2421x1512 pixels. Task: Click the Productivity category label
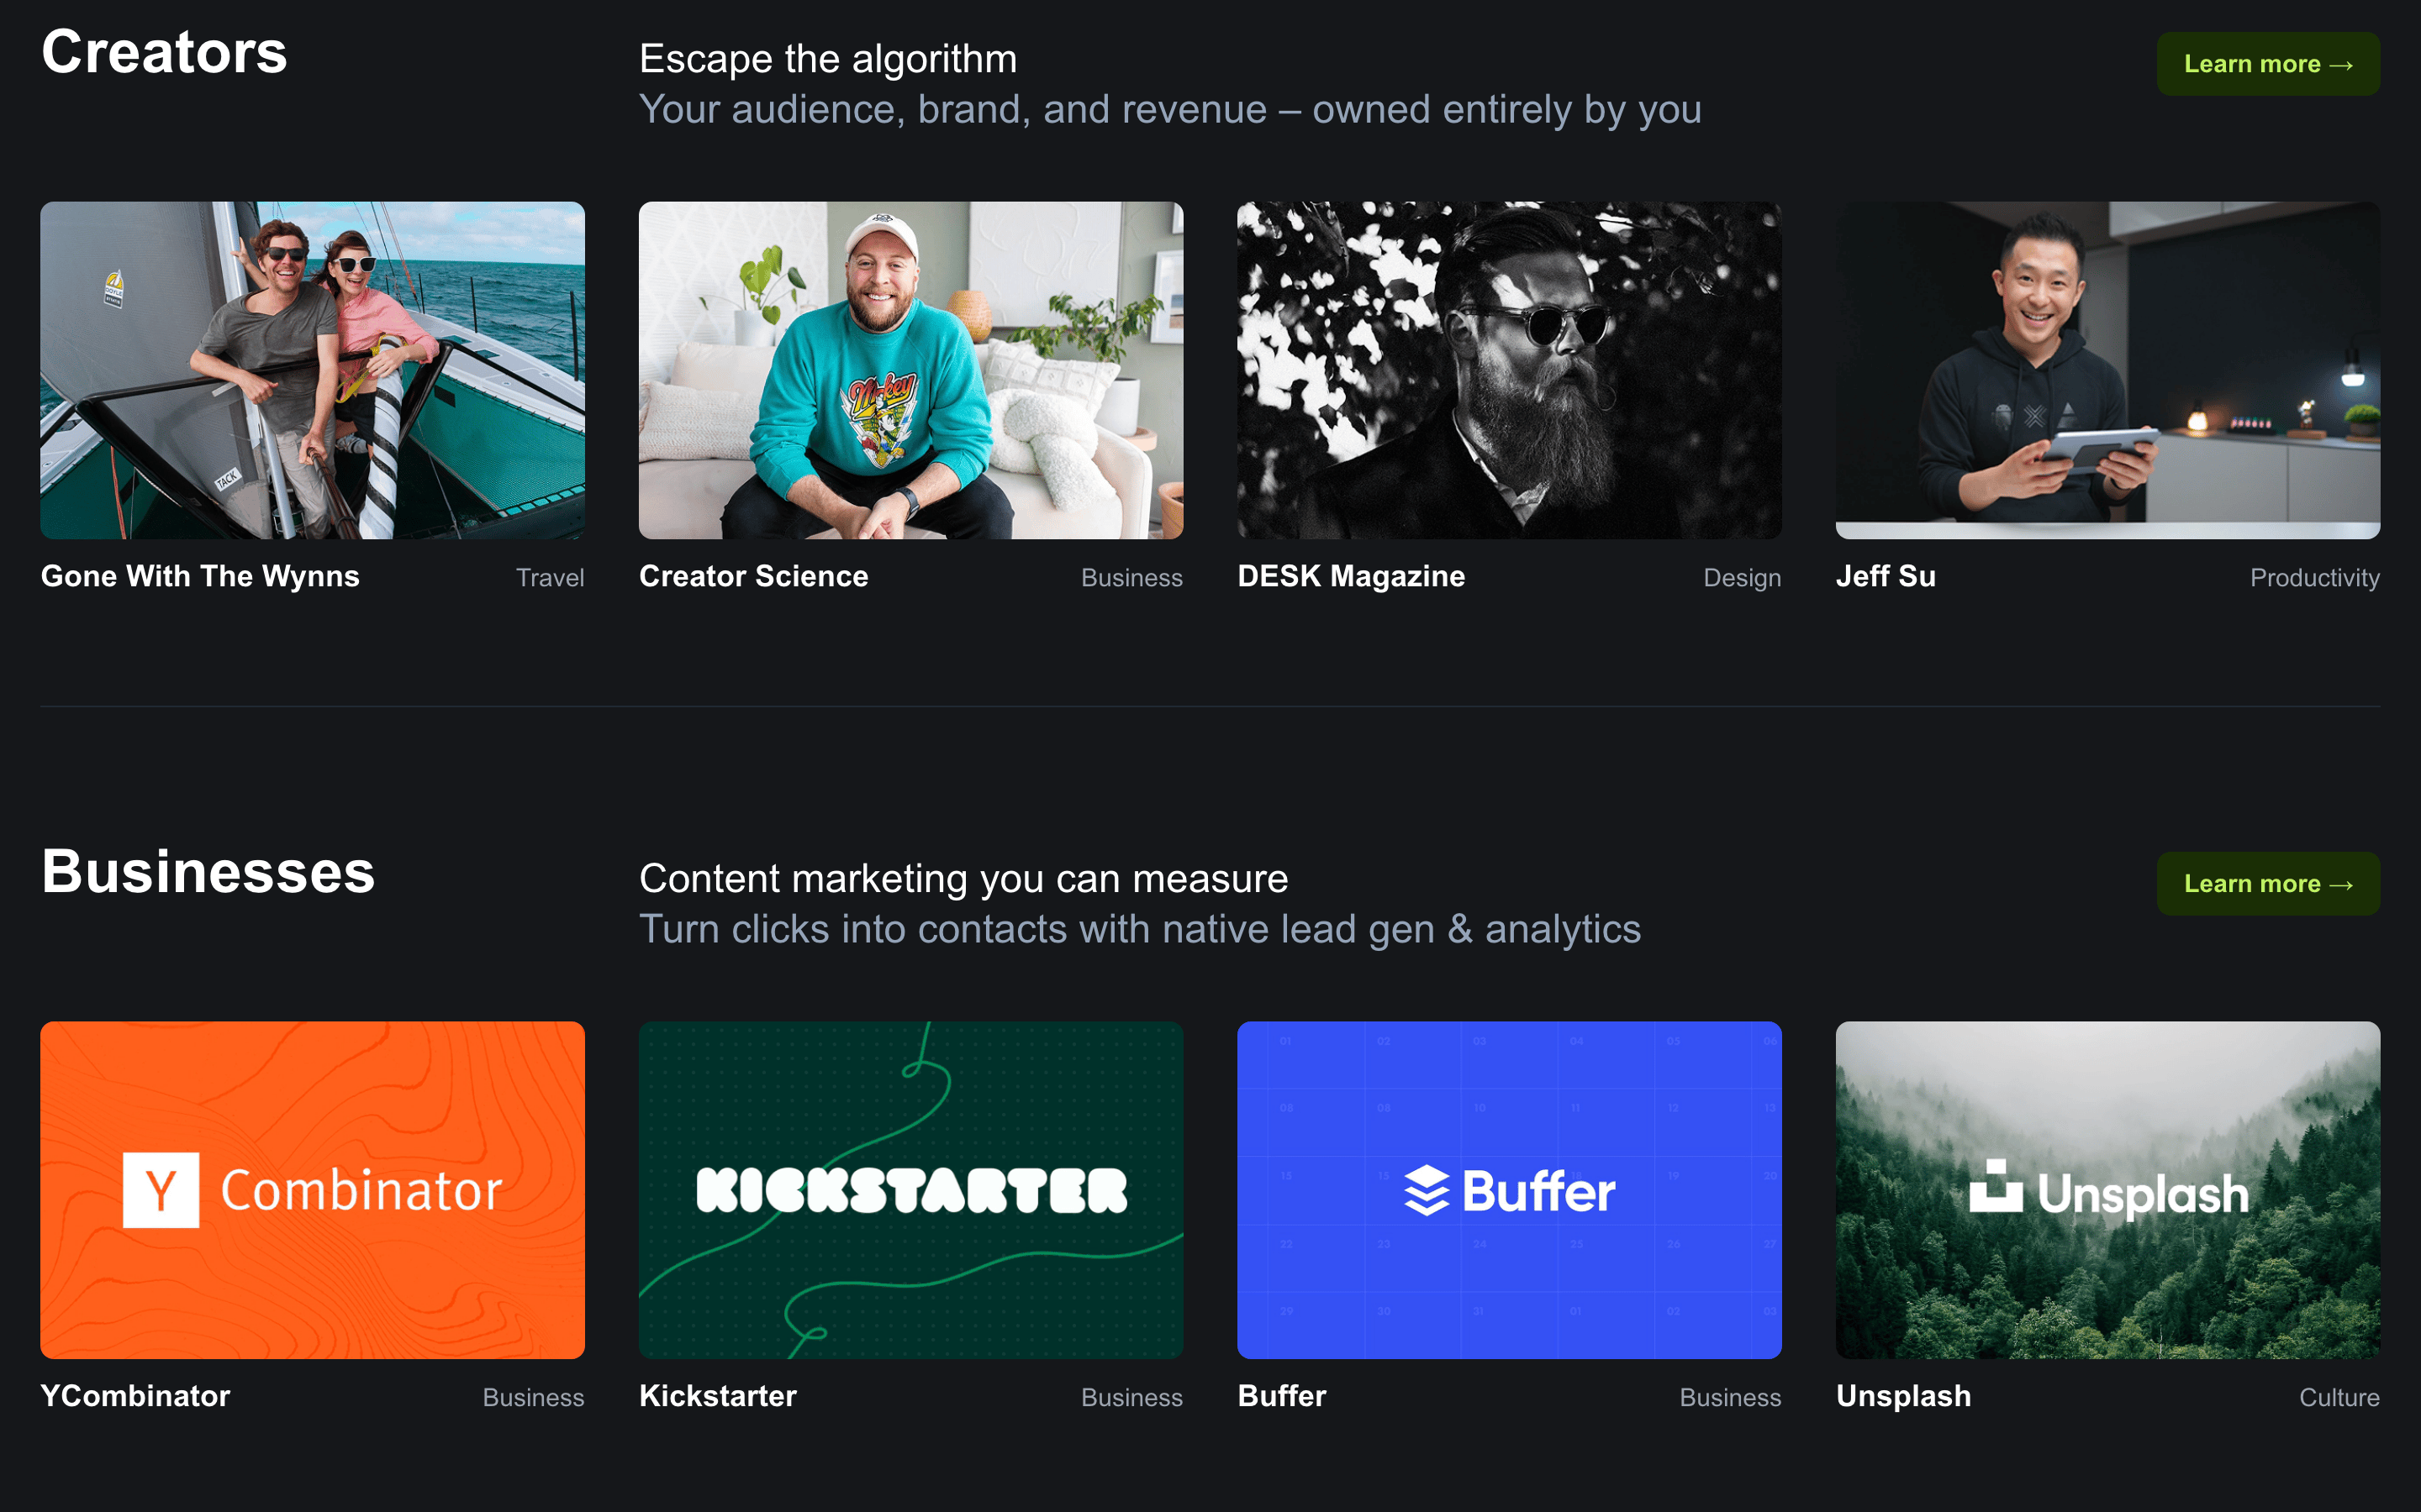tap(2314, 578)
